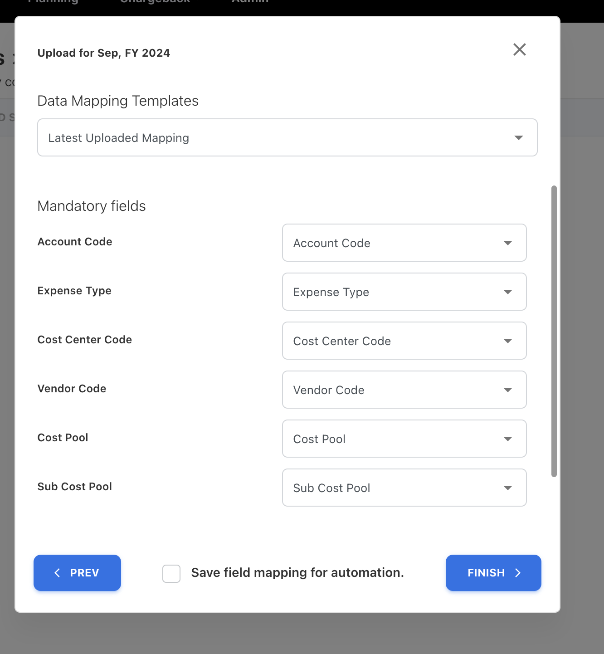Image resolution: width=604 pixels, height=654 pixels.
Task: Go back with the PREV button
Action: click(77, 573)
